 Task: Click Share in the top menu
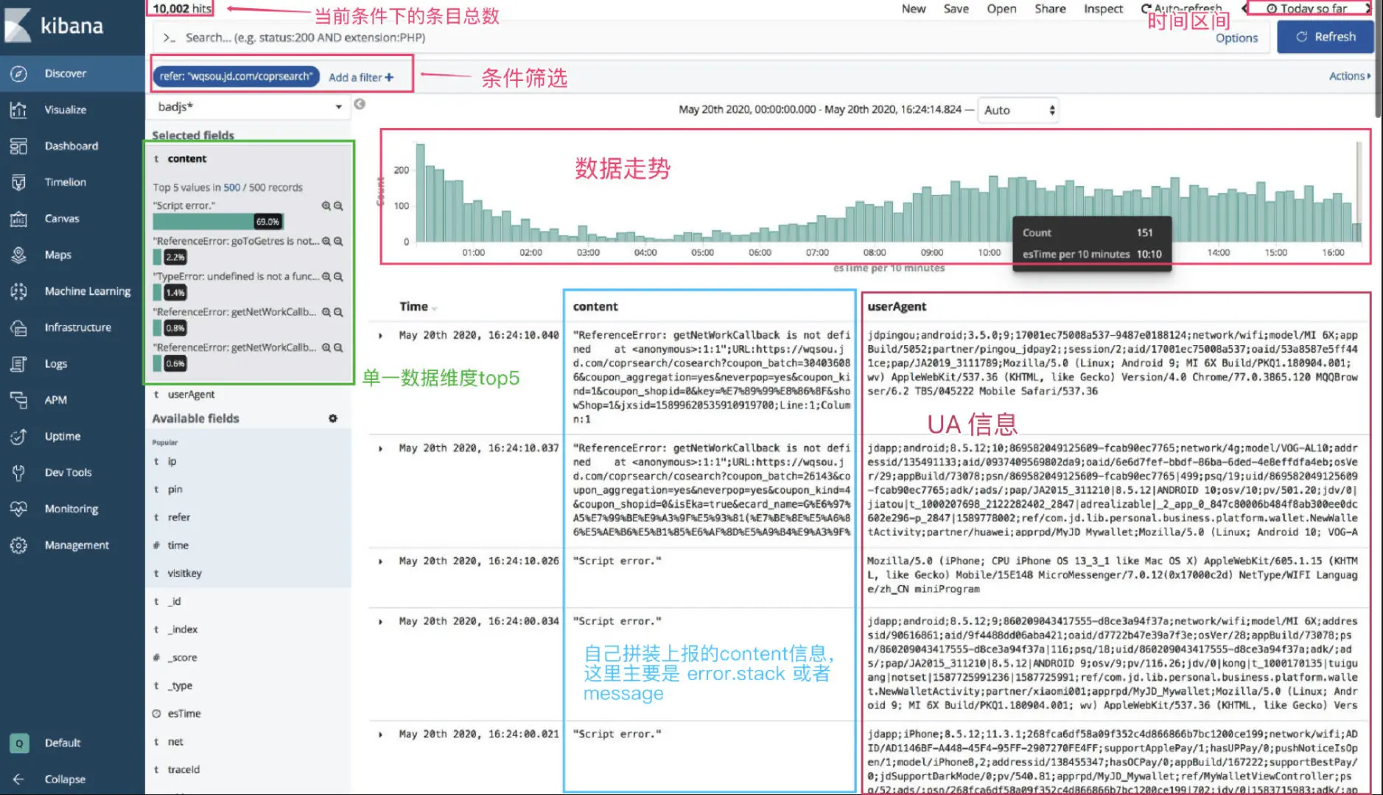(1050, 9)
